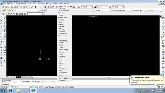Toggle SNAP mode in status bar
This screenshot has width=165, height=93.
tap(32, 87)
